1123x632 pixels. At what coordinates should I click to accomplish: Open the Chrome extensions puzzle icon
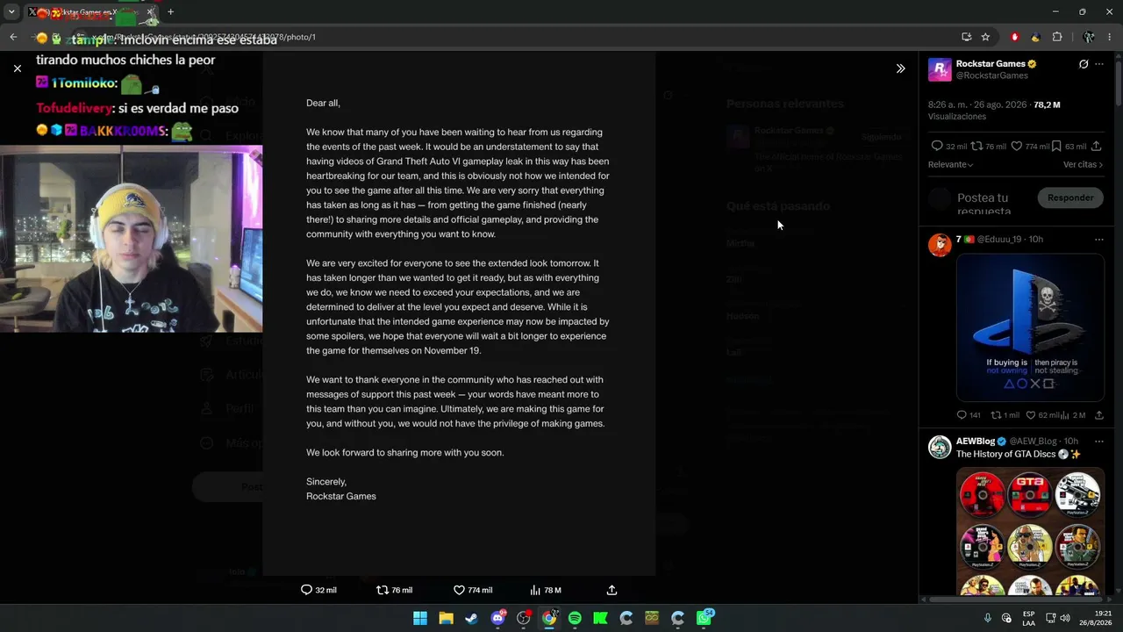(x=1057, y=37)
